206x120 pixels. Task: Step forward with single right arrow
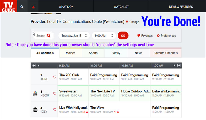[x=174, y=65]
